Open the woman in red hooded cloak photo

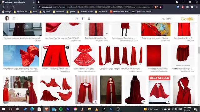tap(111, 90)
